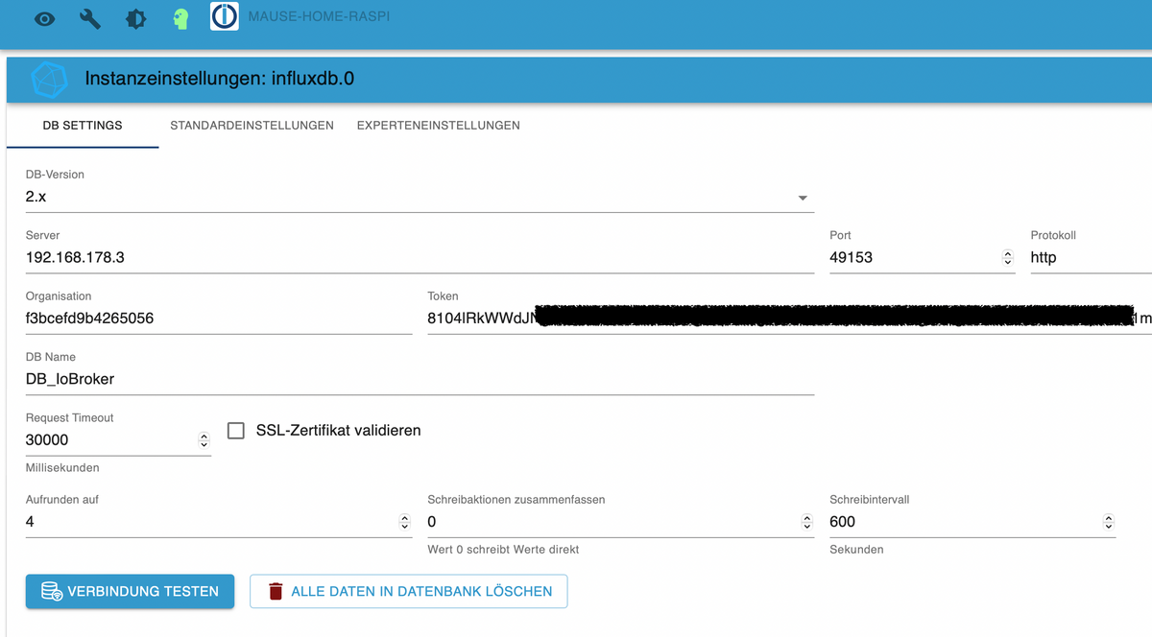Click the title Instanzeinstellungen: influxdb.0
The width and height of the screenshot is (1152, 637).
point(220,79)
